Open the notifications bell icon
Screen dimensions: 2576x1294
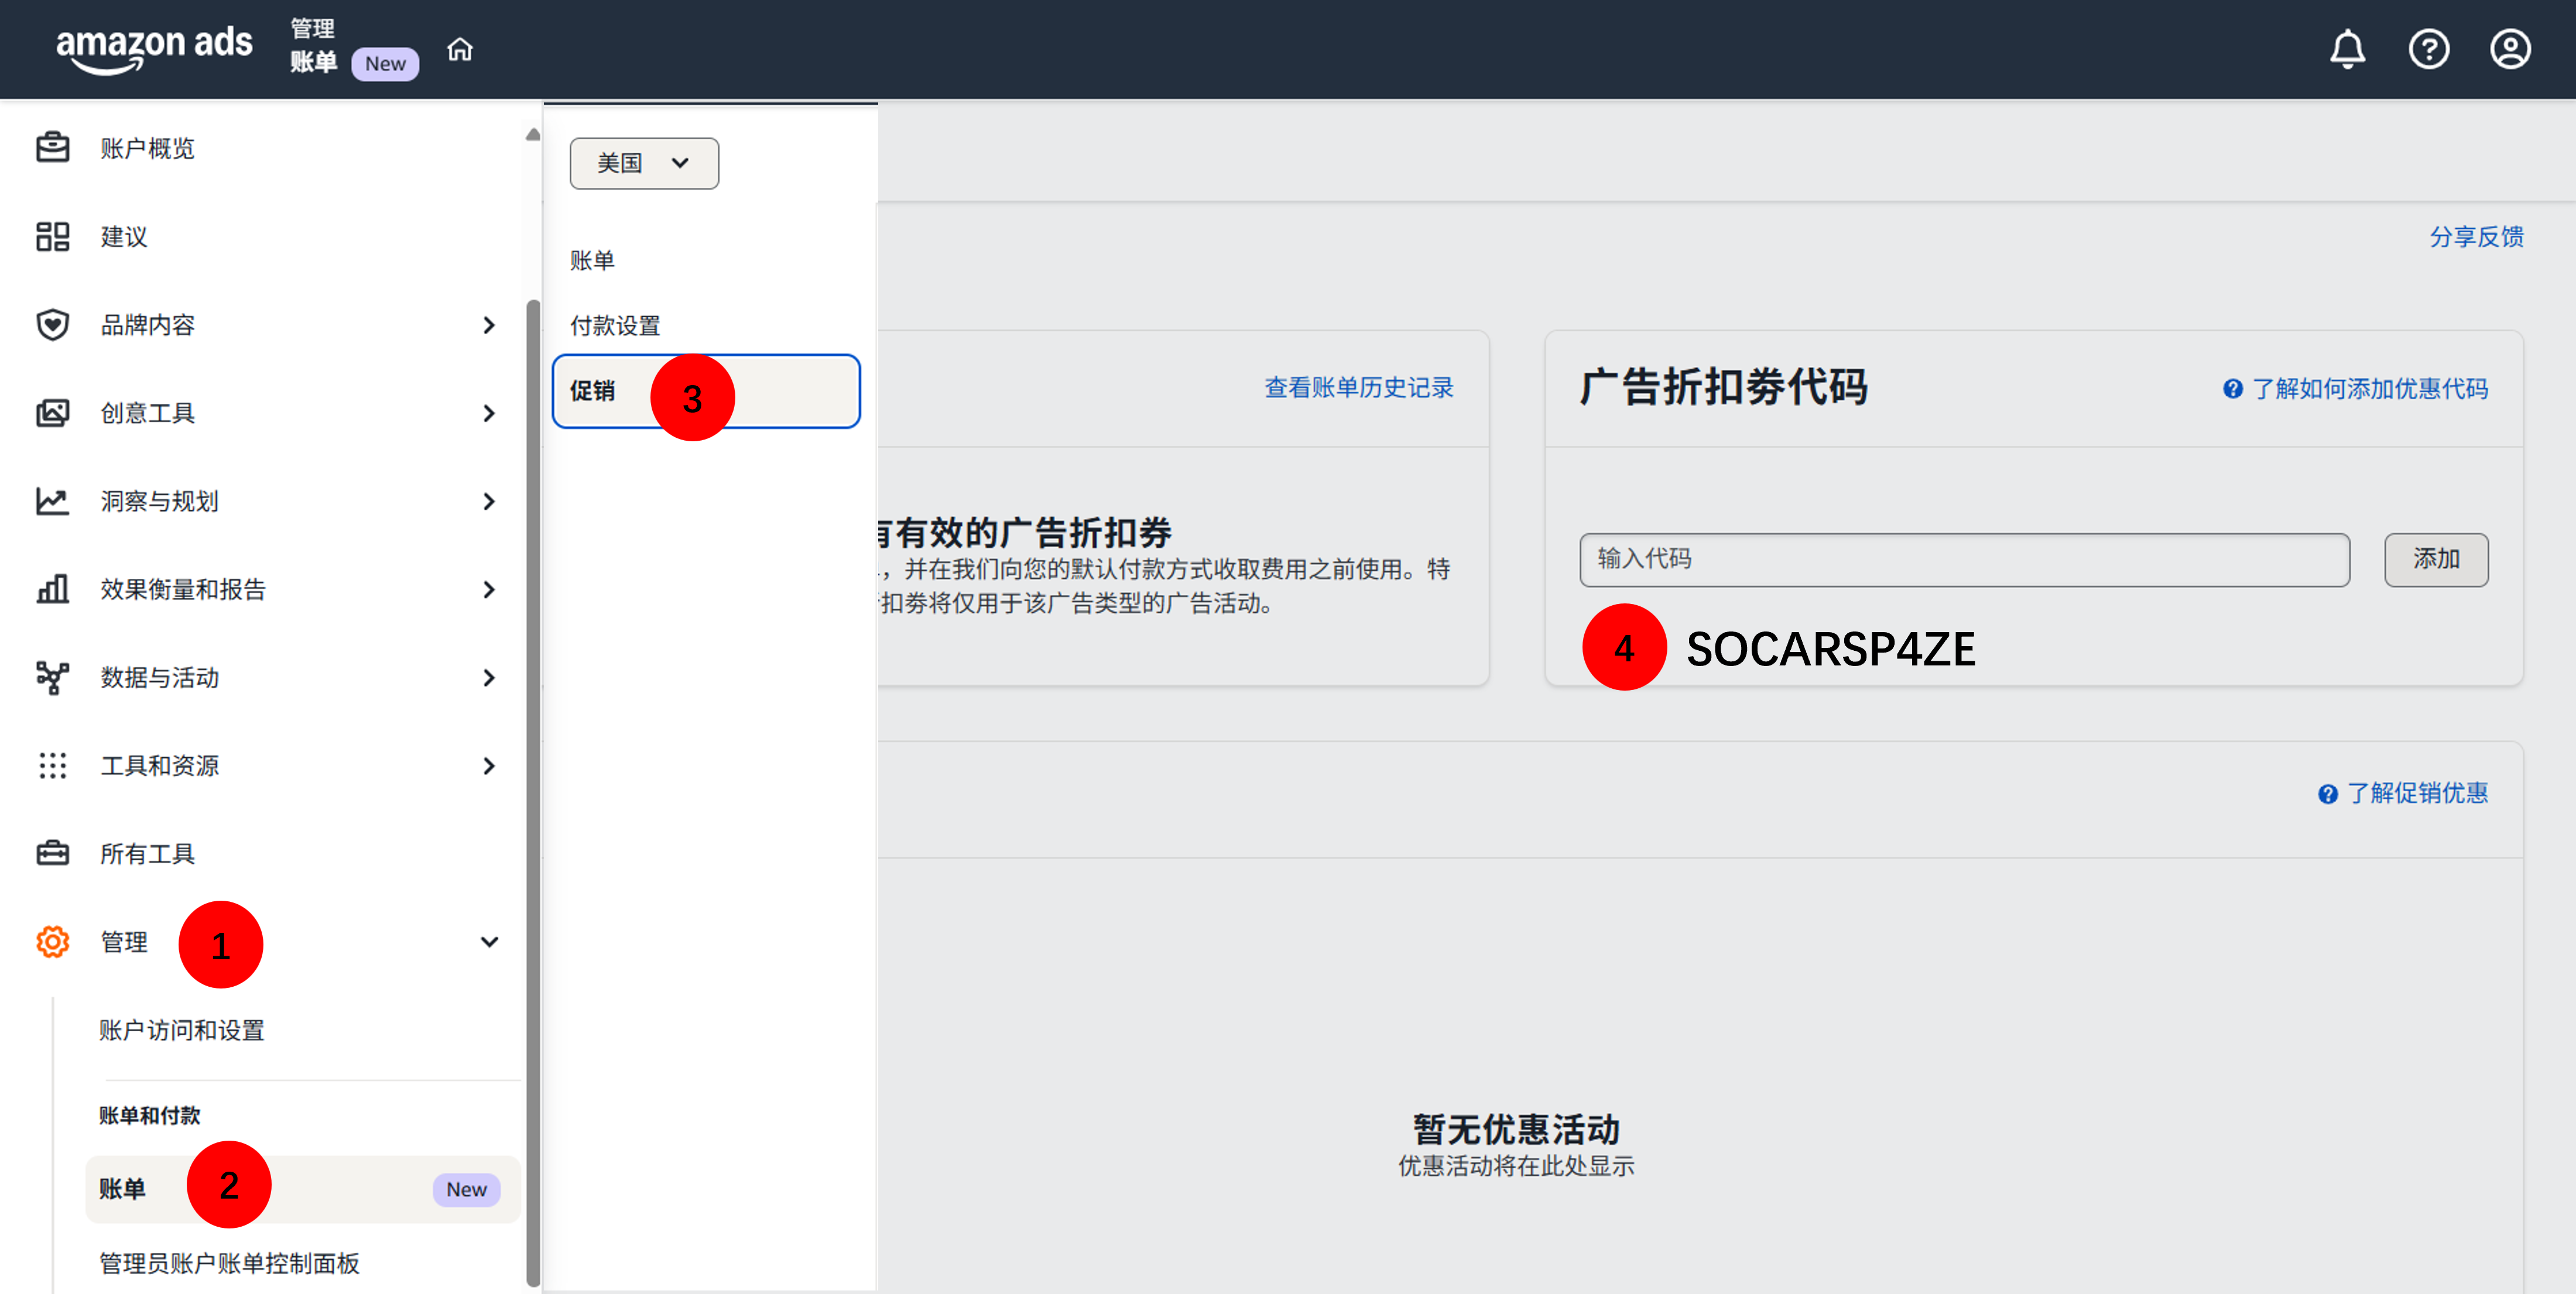click(x=2347, y=49)
